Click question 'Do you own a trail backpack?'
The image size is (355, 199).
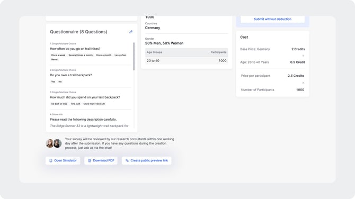[71, 75]
